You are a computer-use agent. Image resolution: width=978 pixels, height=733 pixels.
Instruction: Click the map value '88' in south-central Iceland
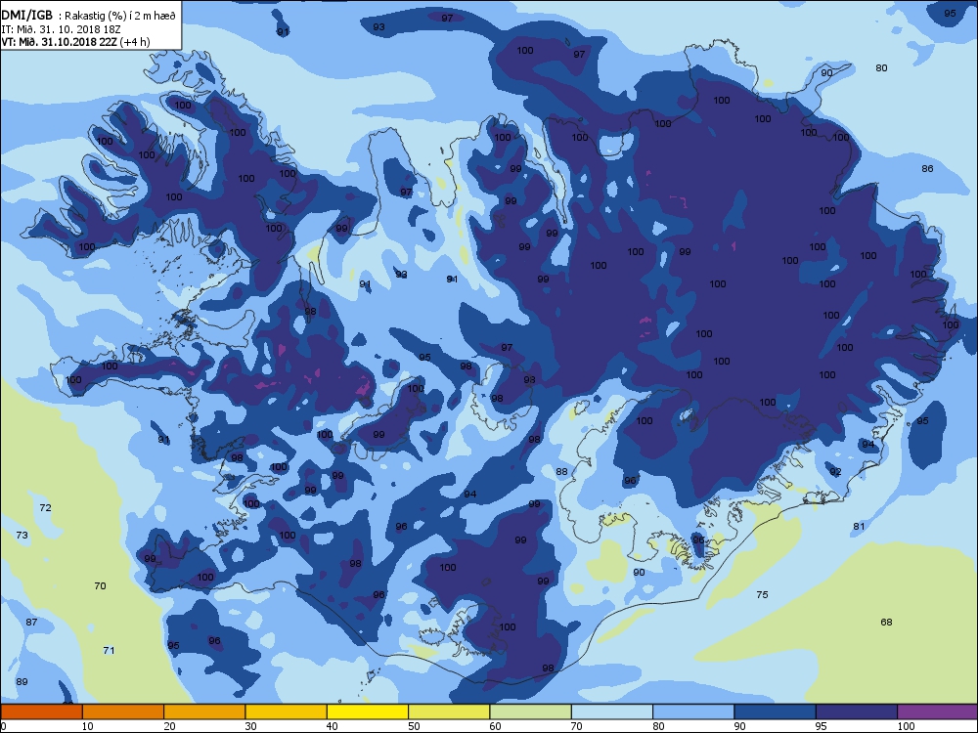pyautogui.click(x=562, y=472)
